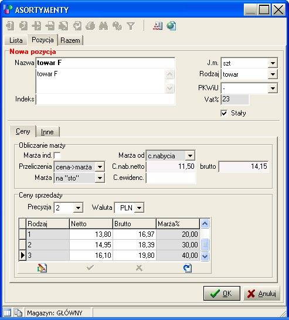
Task: Click the funnel filter icon in toolbar
Action: coord(131,26)
